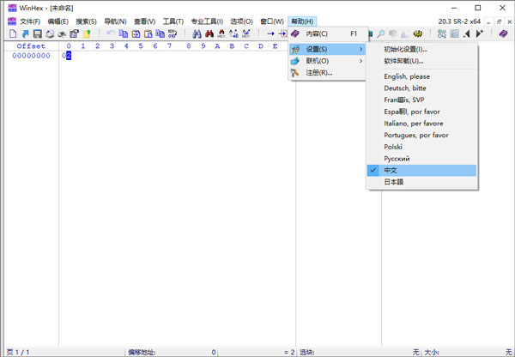Select 初始化设置(I)... option
Screen dimensions: 515x357
click(421, 50)
